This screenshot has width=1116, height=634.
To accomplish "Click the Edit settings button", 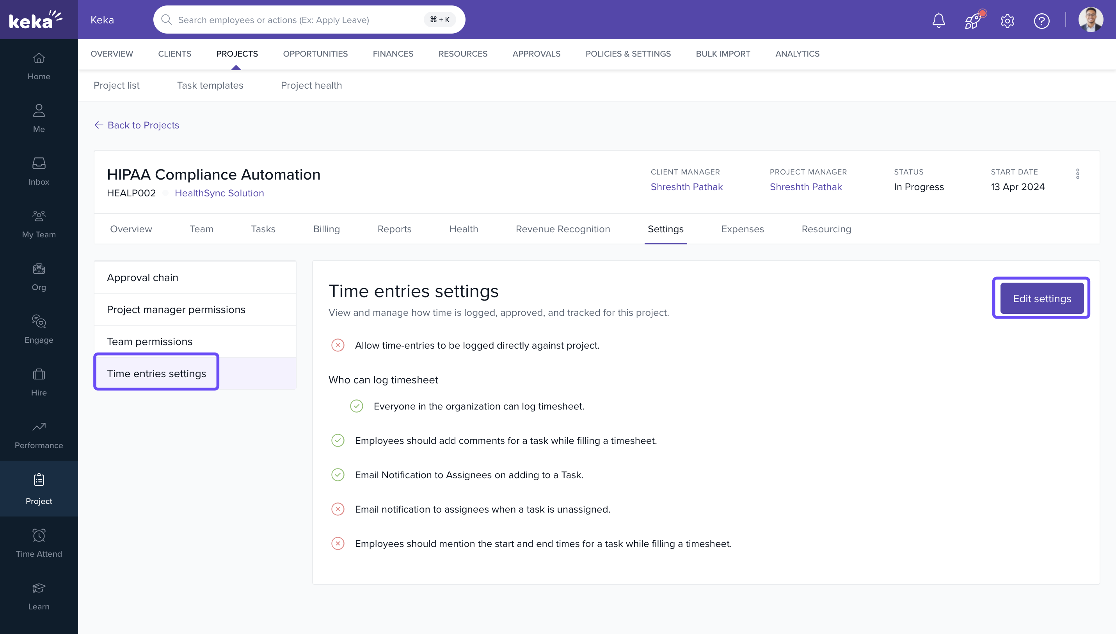I will click(1041, 298).
